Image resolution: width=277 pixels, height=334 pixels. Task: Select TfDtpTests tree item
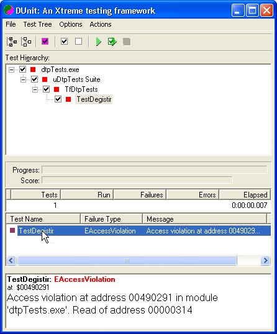81,89
